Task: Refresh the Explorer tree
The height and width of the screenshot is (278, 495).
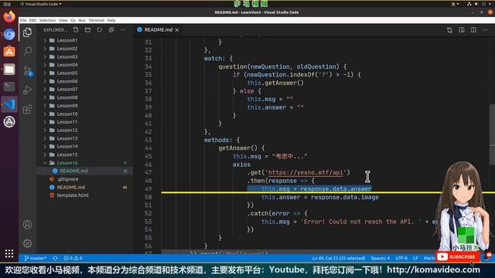Action: 100,29
